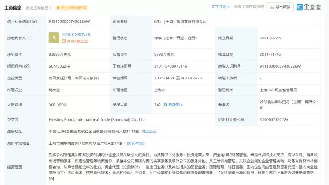The image size is (329, 185).
Task: Select business registration number 310115400078116
Action: (170, 66)
